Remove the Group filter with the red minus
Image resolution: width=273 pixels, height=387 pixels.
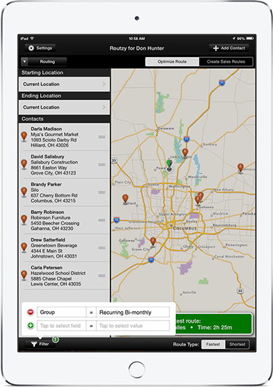pos(31,312)
